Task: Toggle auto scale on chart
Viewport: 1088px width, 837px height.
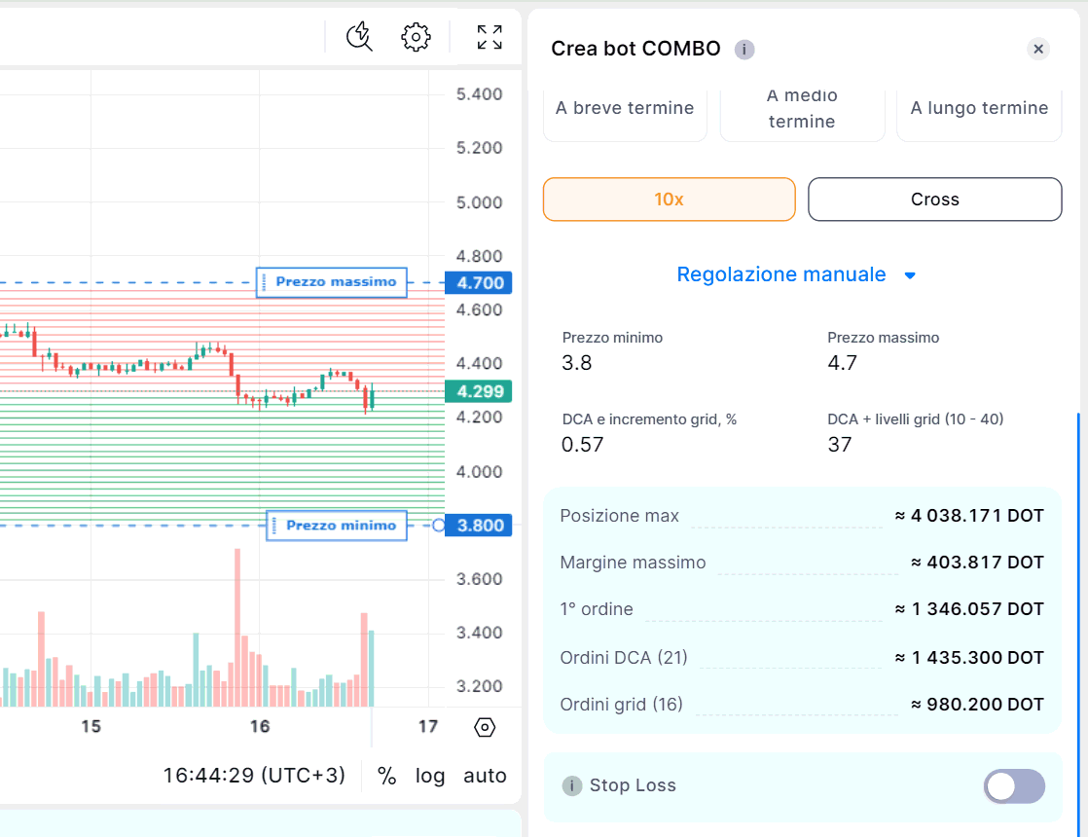Action: (485, 776)
